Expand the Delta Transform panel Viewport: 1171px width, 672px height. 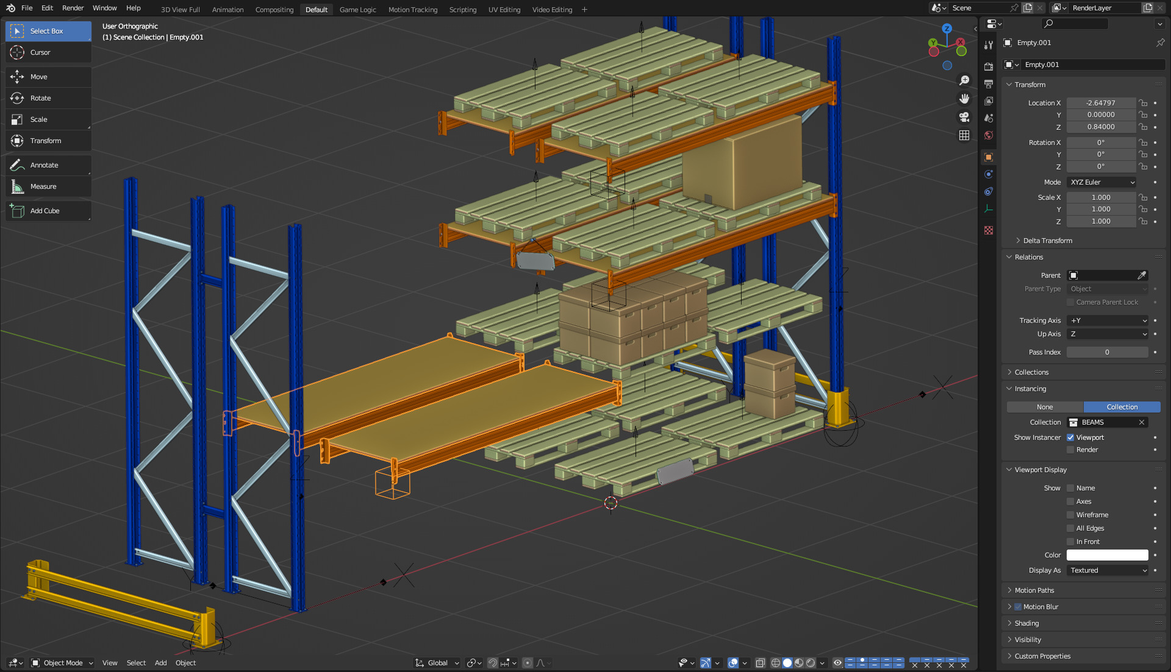1047,241
